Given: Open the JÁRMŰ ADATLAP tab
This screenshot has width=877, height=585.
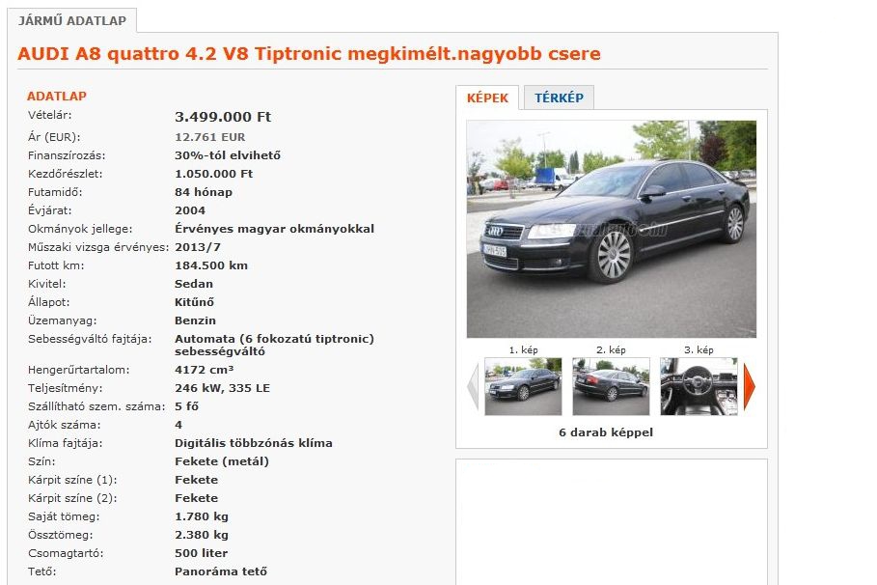Looking at the screenshot, I should pyautogui.click(x=72, y=20).
